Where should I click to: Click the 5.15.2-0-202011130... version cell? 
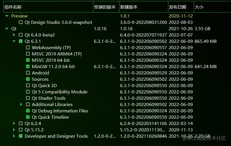click(143, 130)
